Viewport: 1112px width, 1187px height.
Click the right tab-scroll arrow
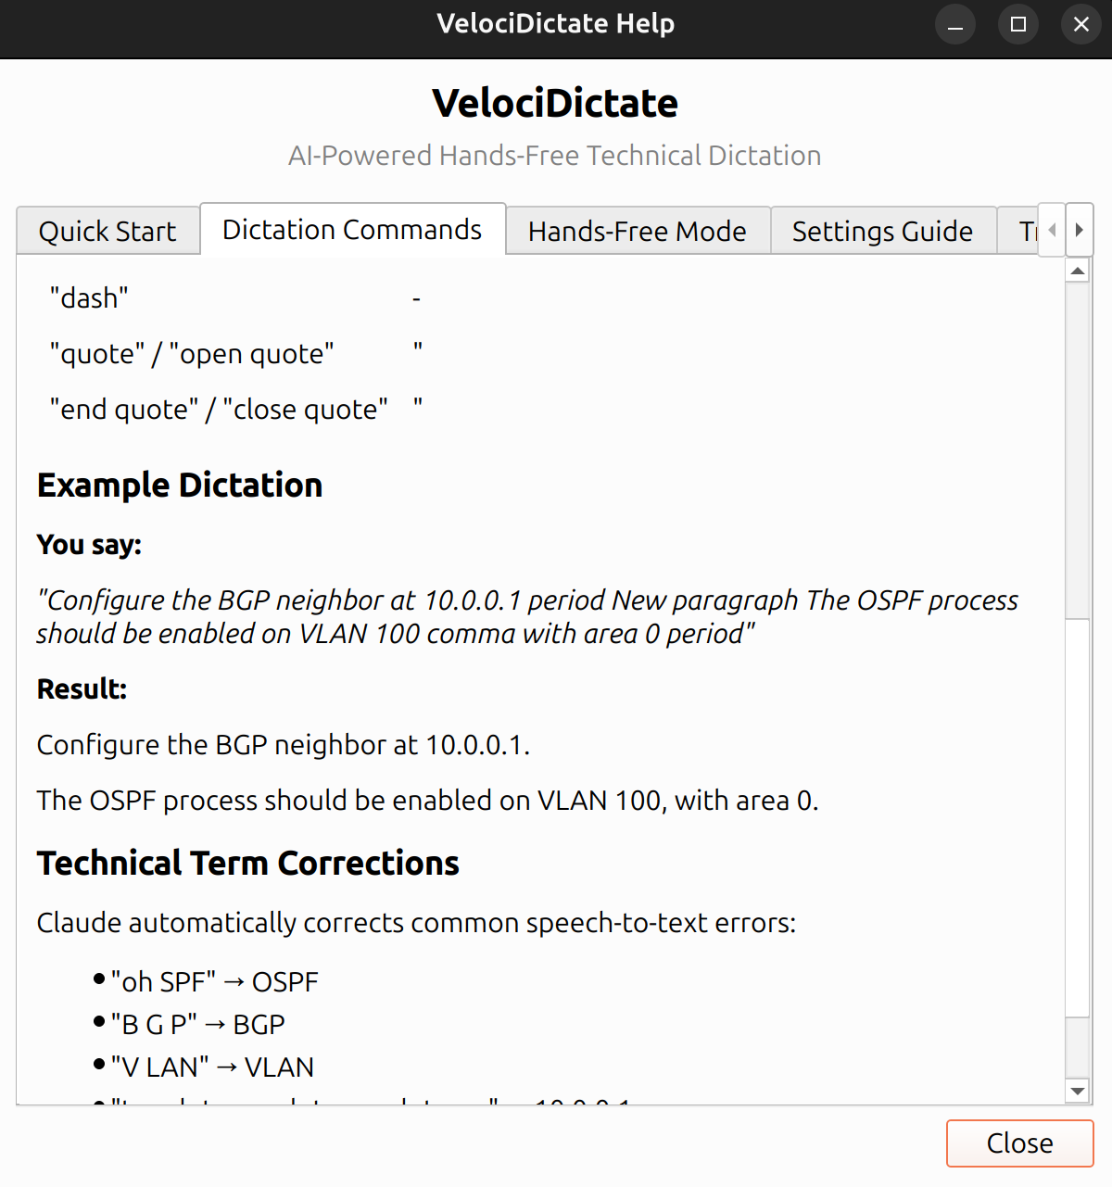(x=1080, y=230)
